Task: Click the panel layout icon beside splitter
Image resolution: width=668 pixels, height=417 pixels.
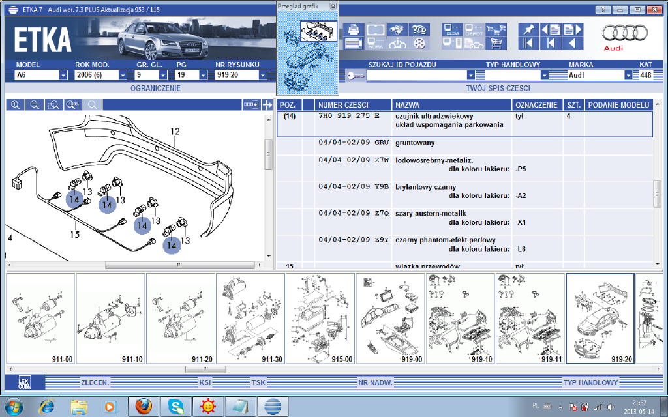Action: point(251,105)
